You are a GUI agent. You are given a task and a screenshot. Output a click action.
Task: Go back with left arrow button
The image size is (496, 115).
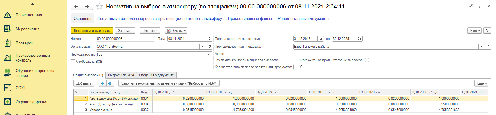coord(76,6)
